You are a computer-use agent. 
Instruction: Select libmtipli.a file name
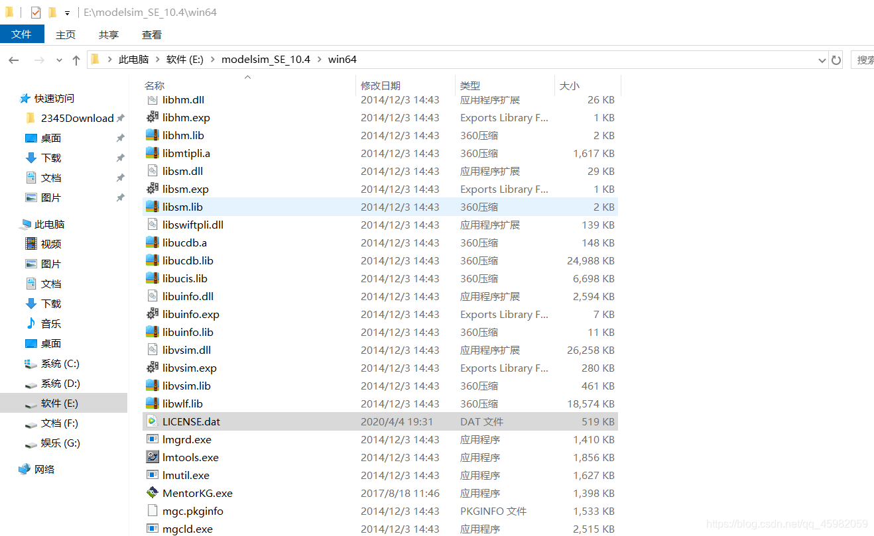(x=186, y=153)
